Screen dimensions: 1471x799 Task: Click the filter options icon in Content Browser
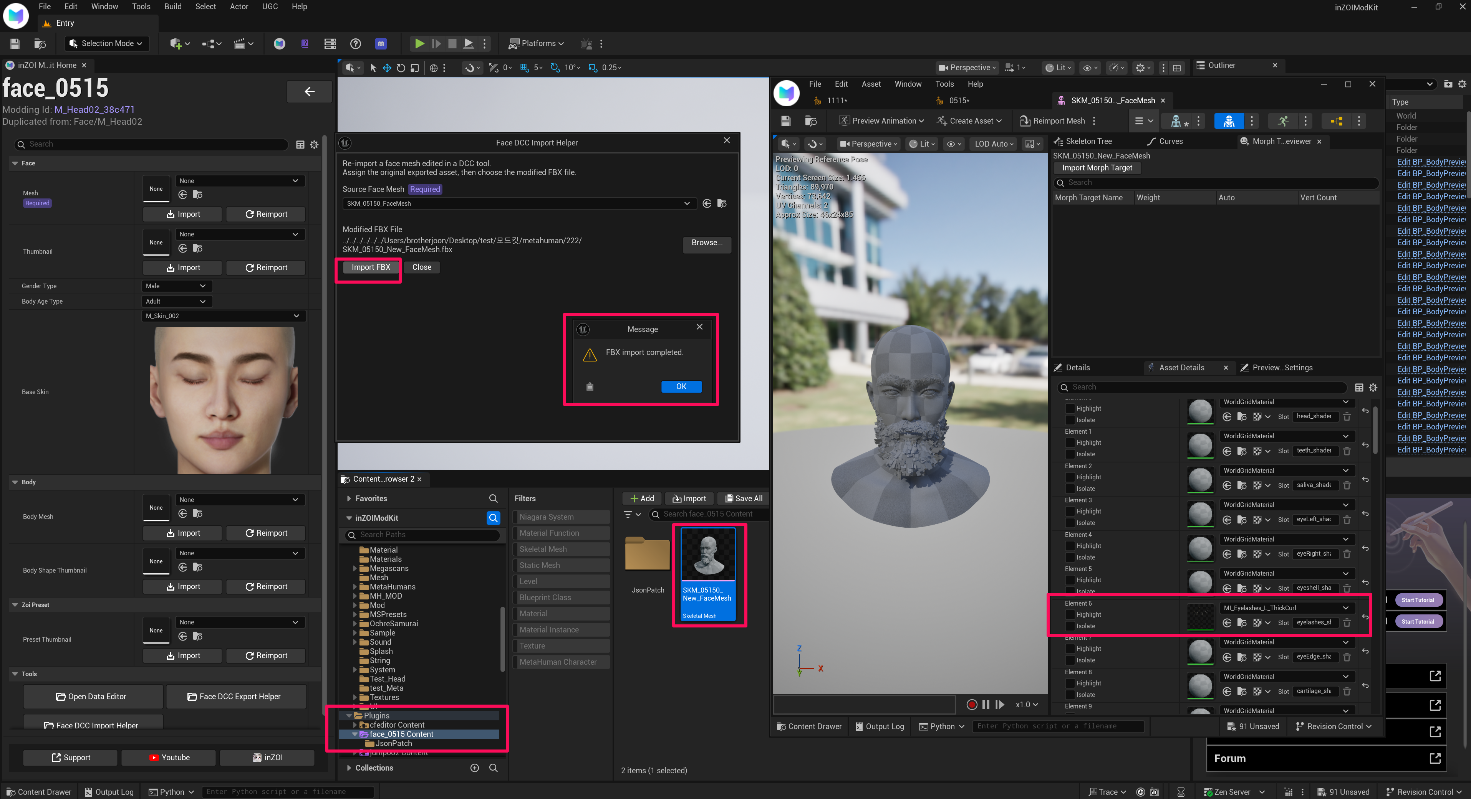coord(633,514)
